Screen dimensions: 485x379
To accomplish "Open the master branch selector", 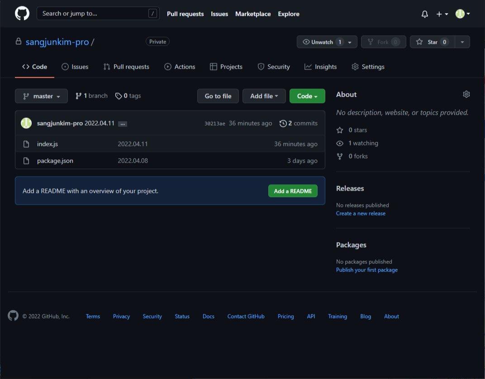I will (x=42, y=96).
